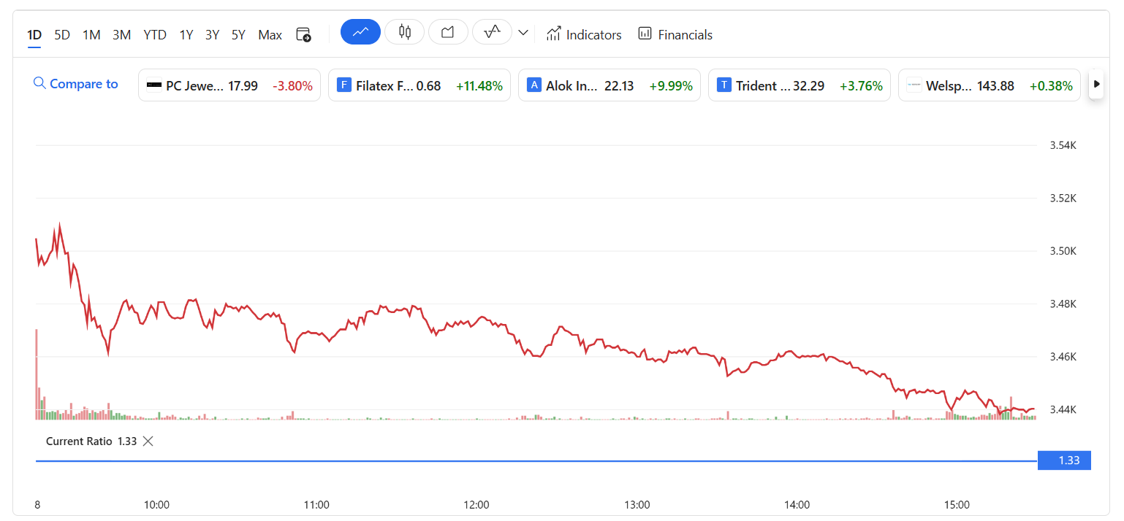Switch to candlestick chart type
This screenshot has width=1124, height=521.
pyautogui.click(x=404, y=32)
